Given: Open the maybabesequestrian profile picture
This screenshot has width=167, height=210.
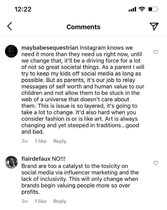Looking at the screenshot, I should pyautogui.click(x=11, y=51).
